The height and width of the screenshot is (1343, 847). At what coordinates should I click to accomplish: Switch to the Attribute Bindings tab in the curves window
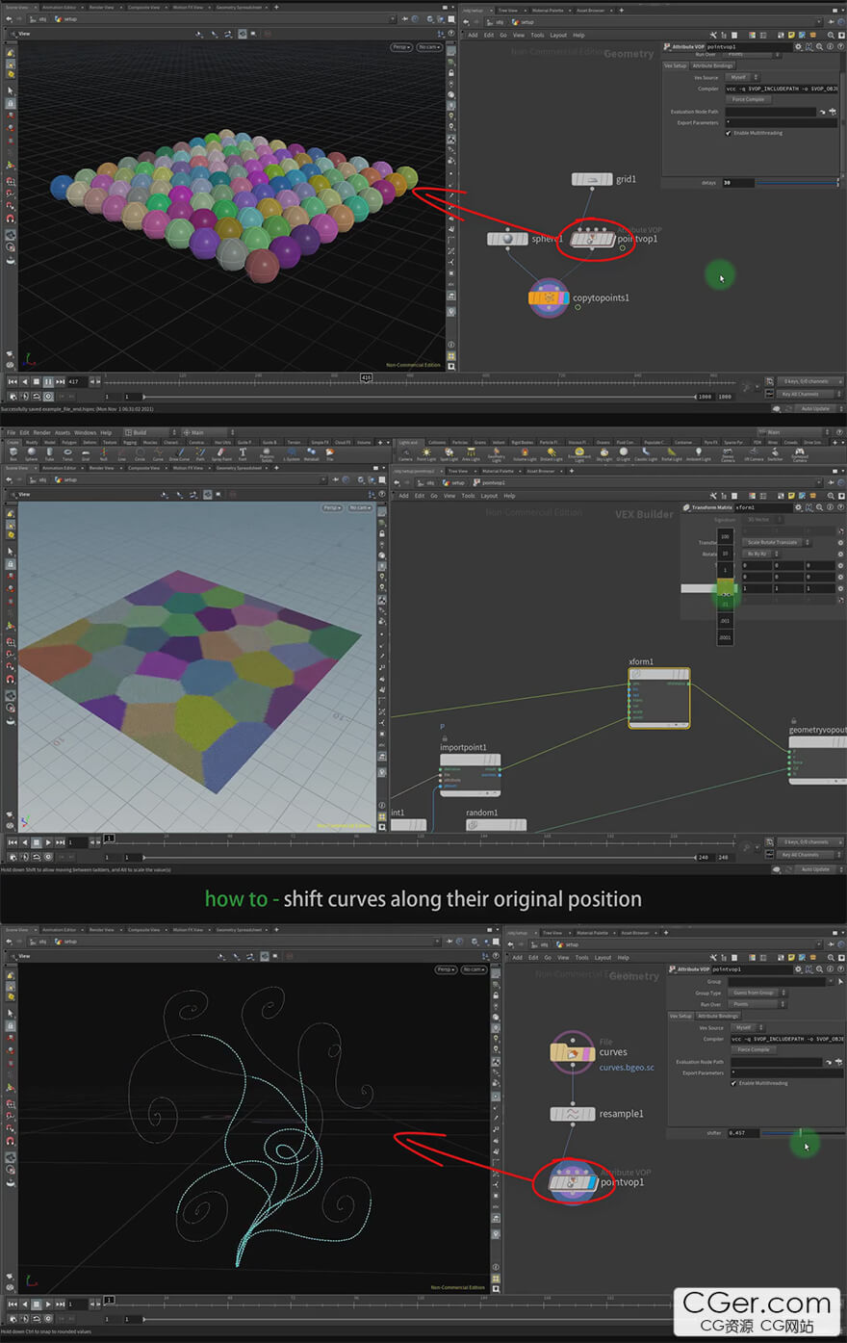click(718, 1016)
